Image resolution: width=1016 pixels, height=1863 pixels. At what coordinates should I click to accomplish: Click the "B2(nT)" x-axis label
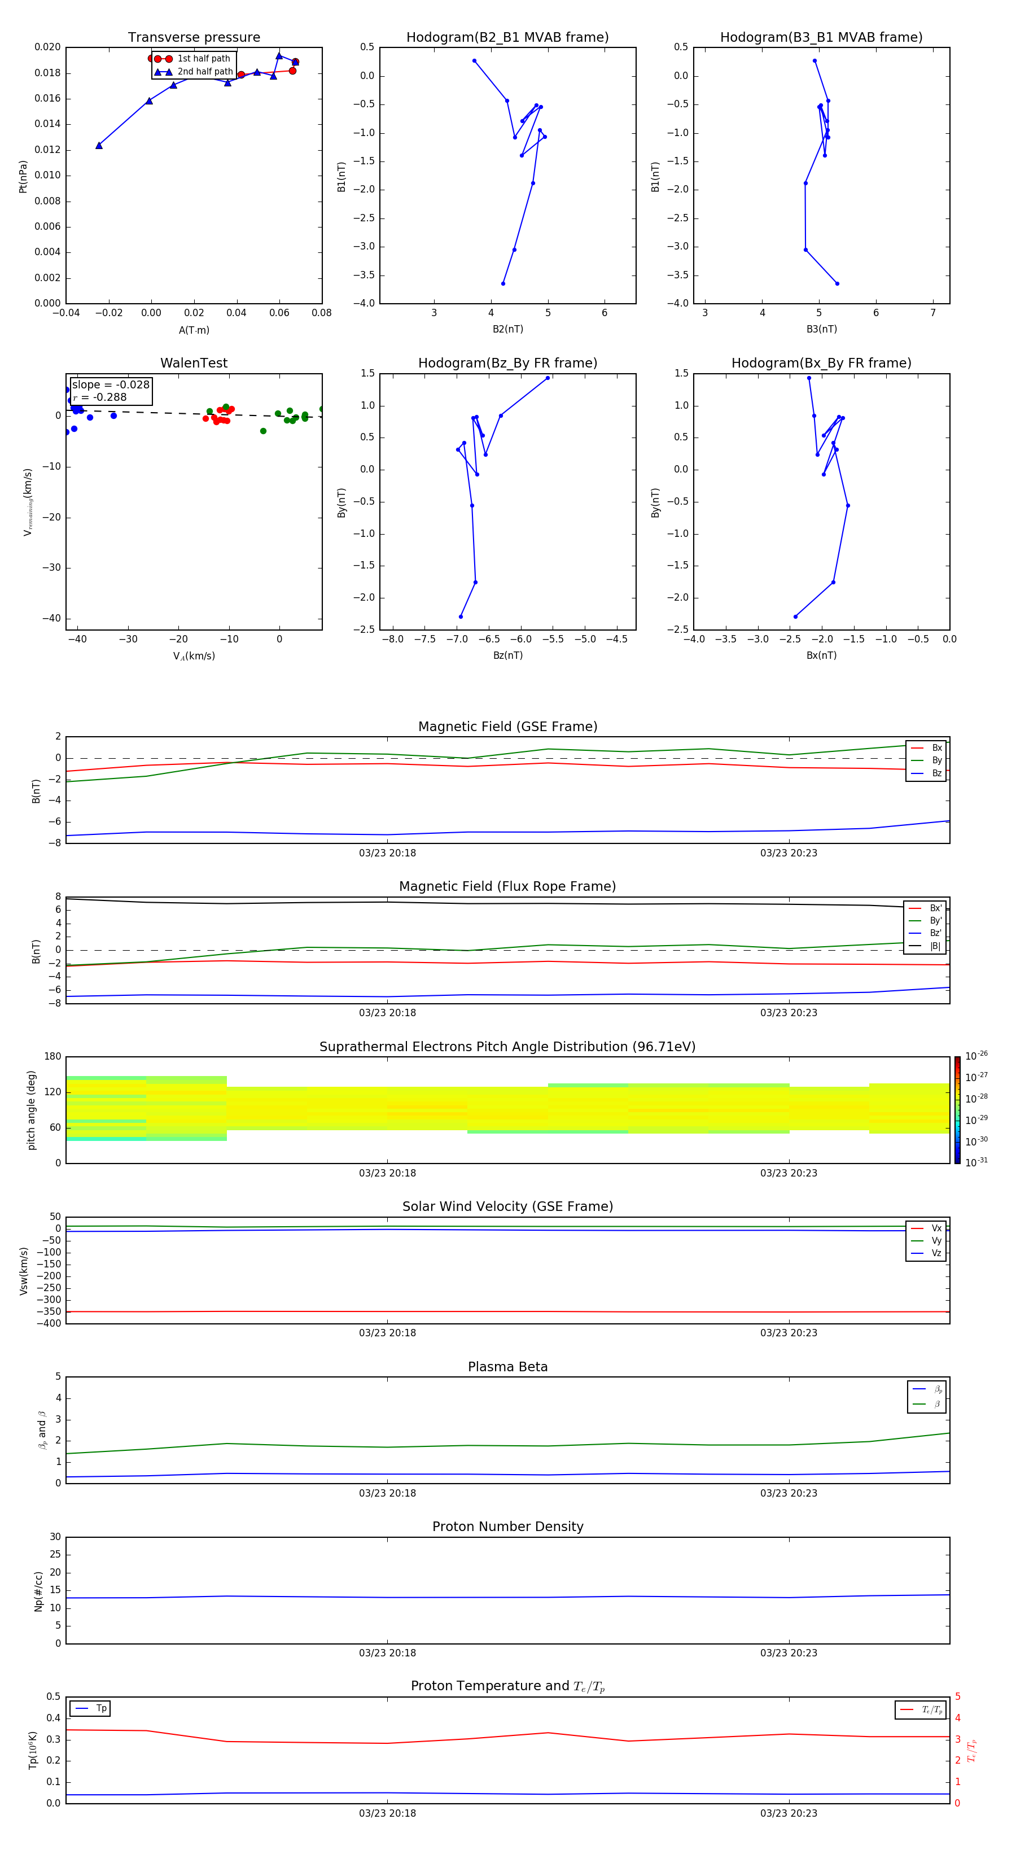[x=507, y=329]
